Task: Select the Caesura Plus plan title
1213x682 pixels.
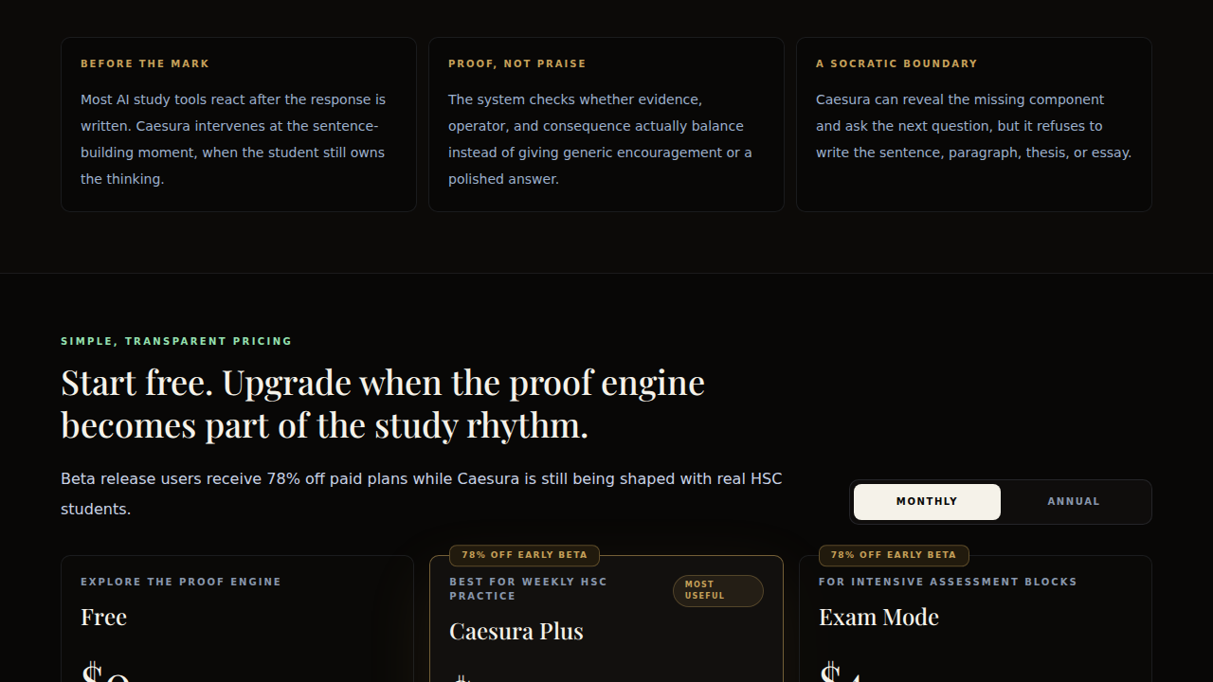Action: [516, 631]
